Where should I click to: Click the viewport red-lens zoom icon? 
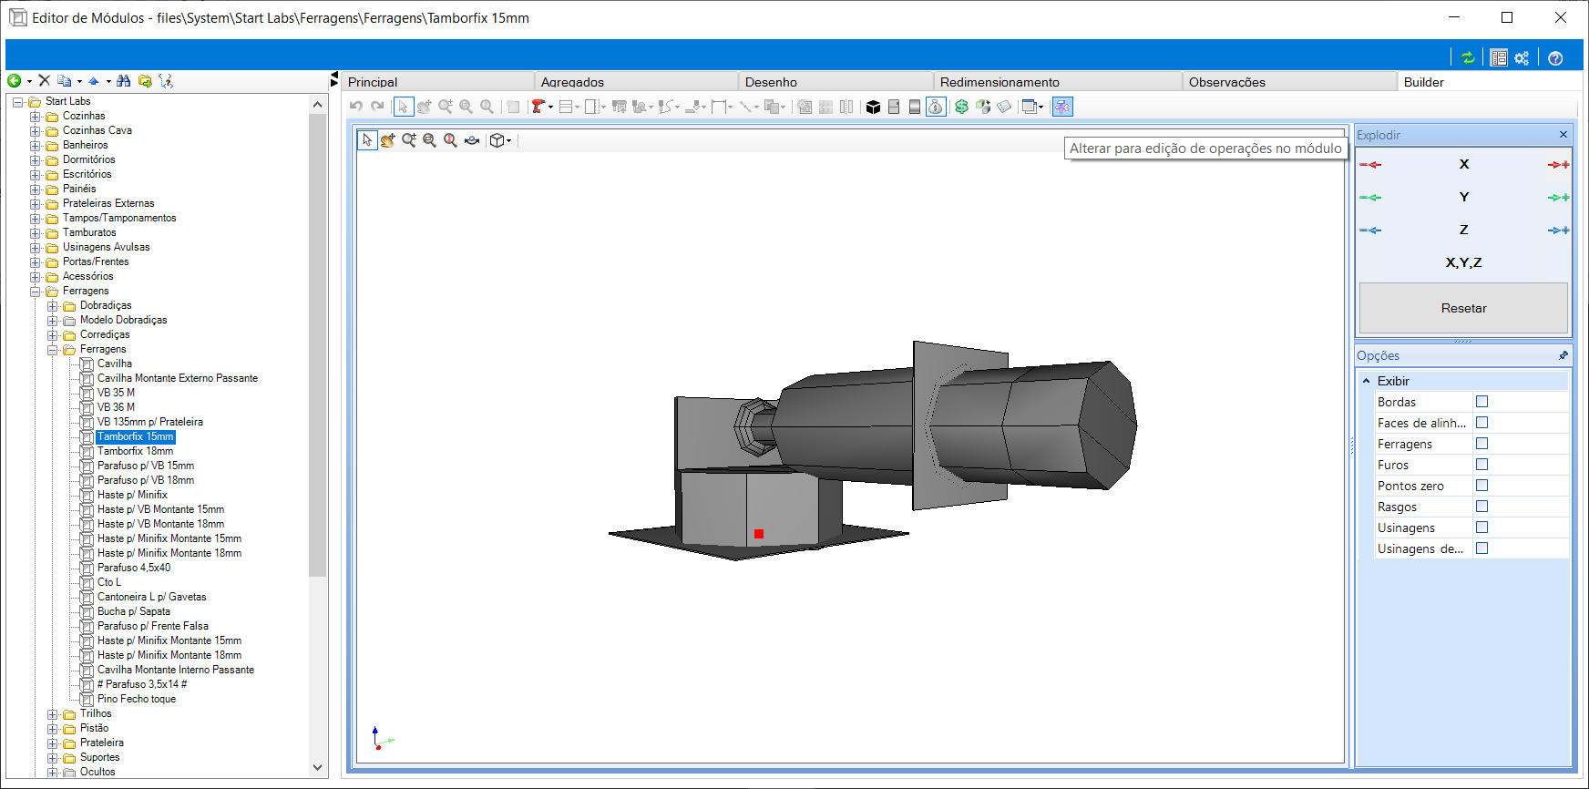(x=451, y=140)
